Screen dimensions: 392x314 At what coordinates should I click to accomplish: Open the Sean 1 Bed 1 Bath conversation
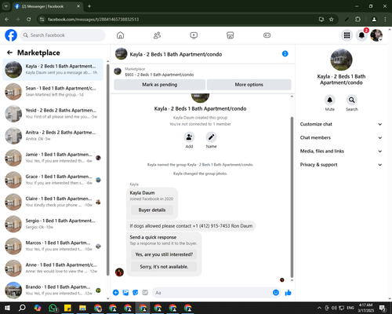coord(53,91)
